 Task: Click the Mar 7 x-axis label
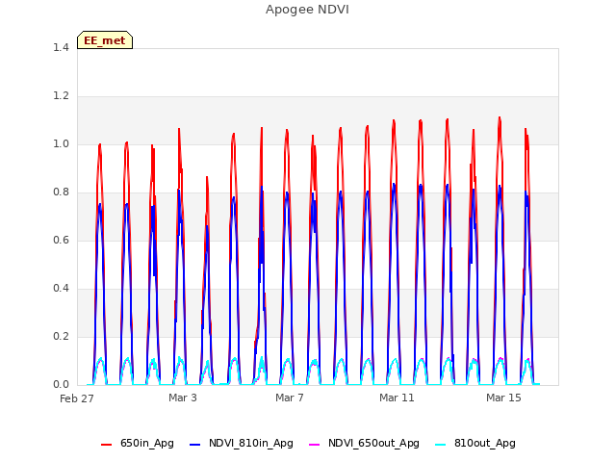(x=290, y=398)
